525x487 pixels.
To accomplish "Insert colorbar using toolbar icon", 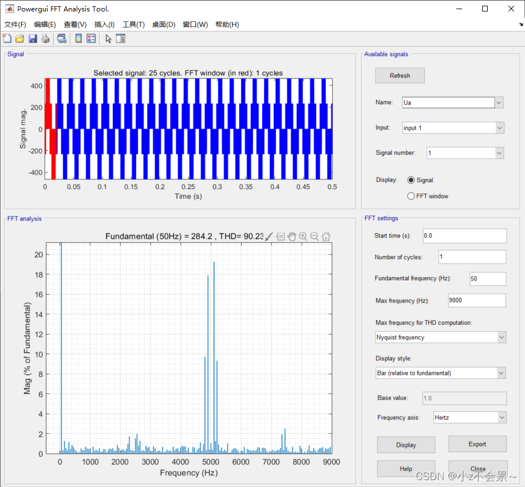I will 78,38.
